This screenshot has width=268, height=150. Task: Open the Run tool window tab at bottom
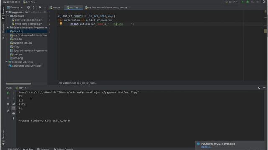[28, 149]
